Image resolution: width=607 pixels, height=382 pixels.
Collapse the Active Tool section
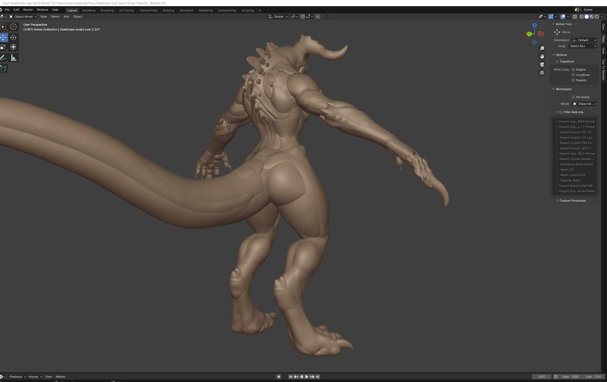[554, 24]
